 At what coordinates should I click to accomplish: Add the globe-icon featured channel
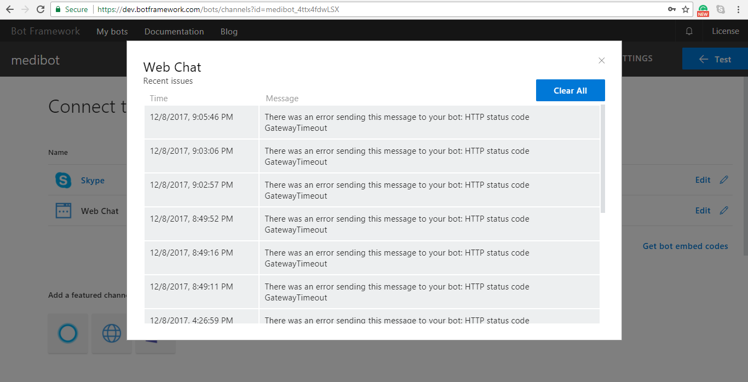(112, 333)
